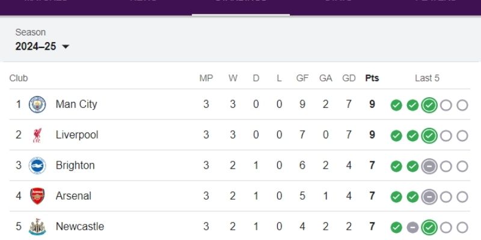Click the dropdown arrow beside 2024–25
The image size is (481, 240).
coord(66,47)
